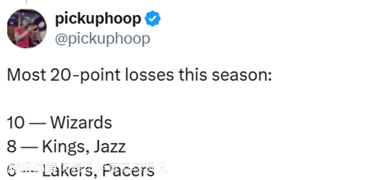386x180 pixels.
Task: Click the number 10 before Wizards
Action: pos(16,123)
